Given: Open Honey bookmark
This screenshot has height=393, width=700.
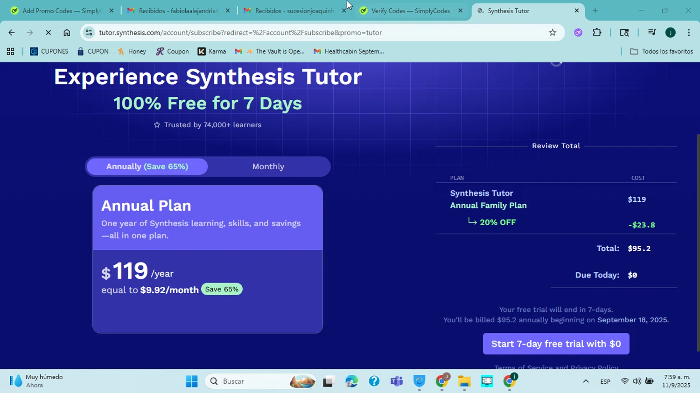Looking at the screenshot, I should pos(132,52).
